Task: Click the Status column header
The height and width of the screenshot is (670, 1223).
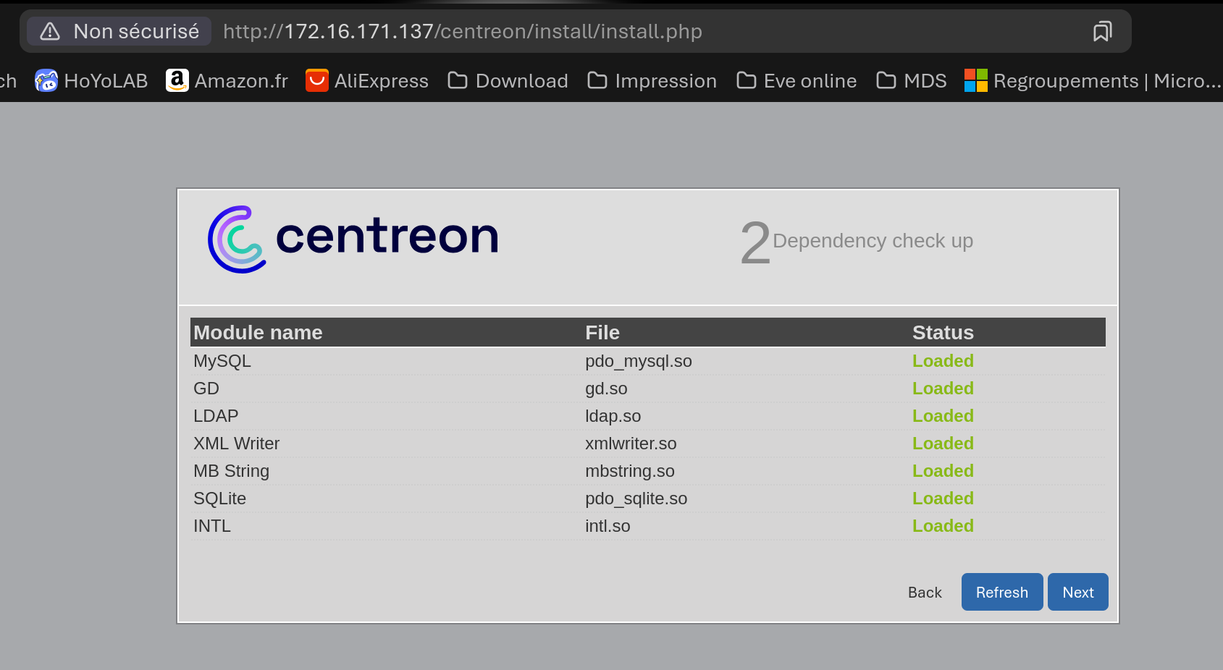Action: (943, 333)
